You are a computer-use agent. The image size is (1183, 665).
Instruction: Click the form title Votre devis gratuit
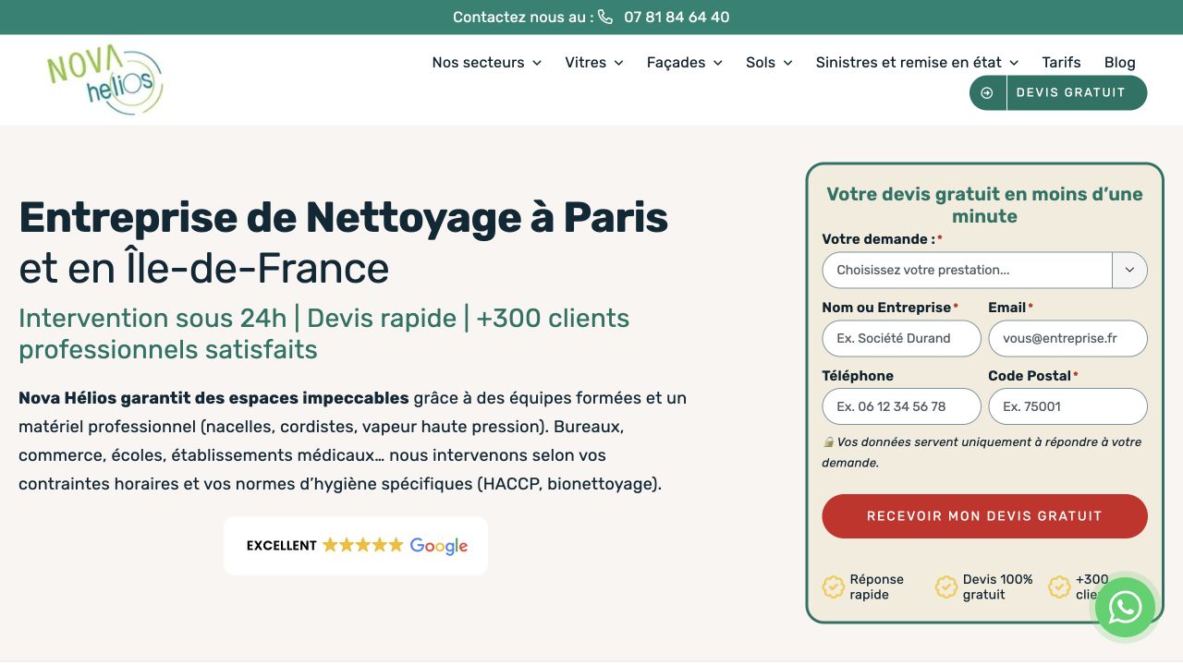tap(984, 205)
